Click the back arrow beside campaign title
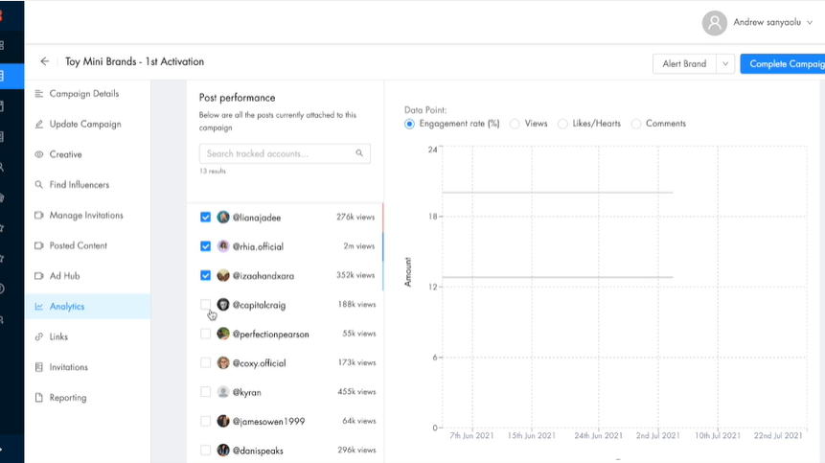Image resolution: width=825 pixels, height=463 pixels. coord(44,62)
